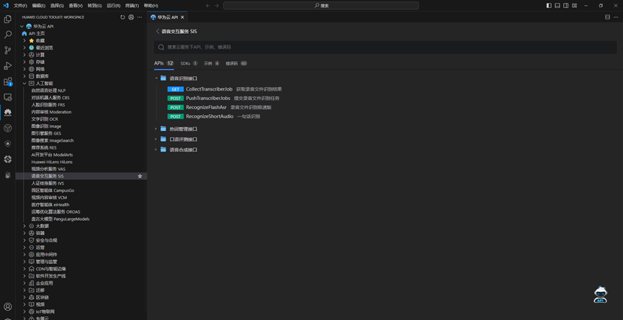The width and height of the screenshot is (623, 320).
Task: Open the API robot assistant icon
Action: (601, 295)
